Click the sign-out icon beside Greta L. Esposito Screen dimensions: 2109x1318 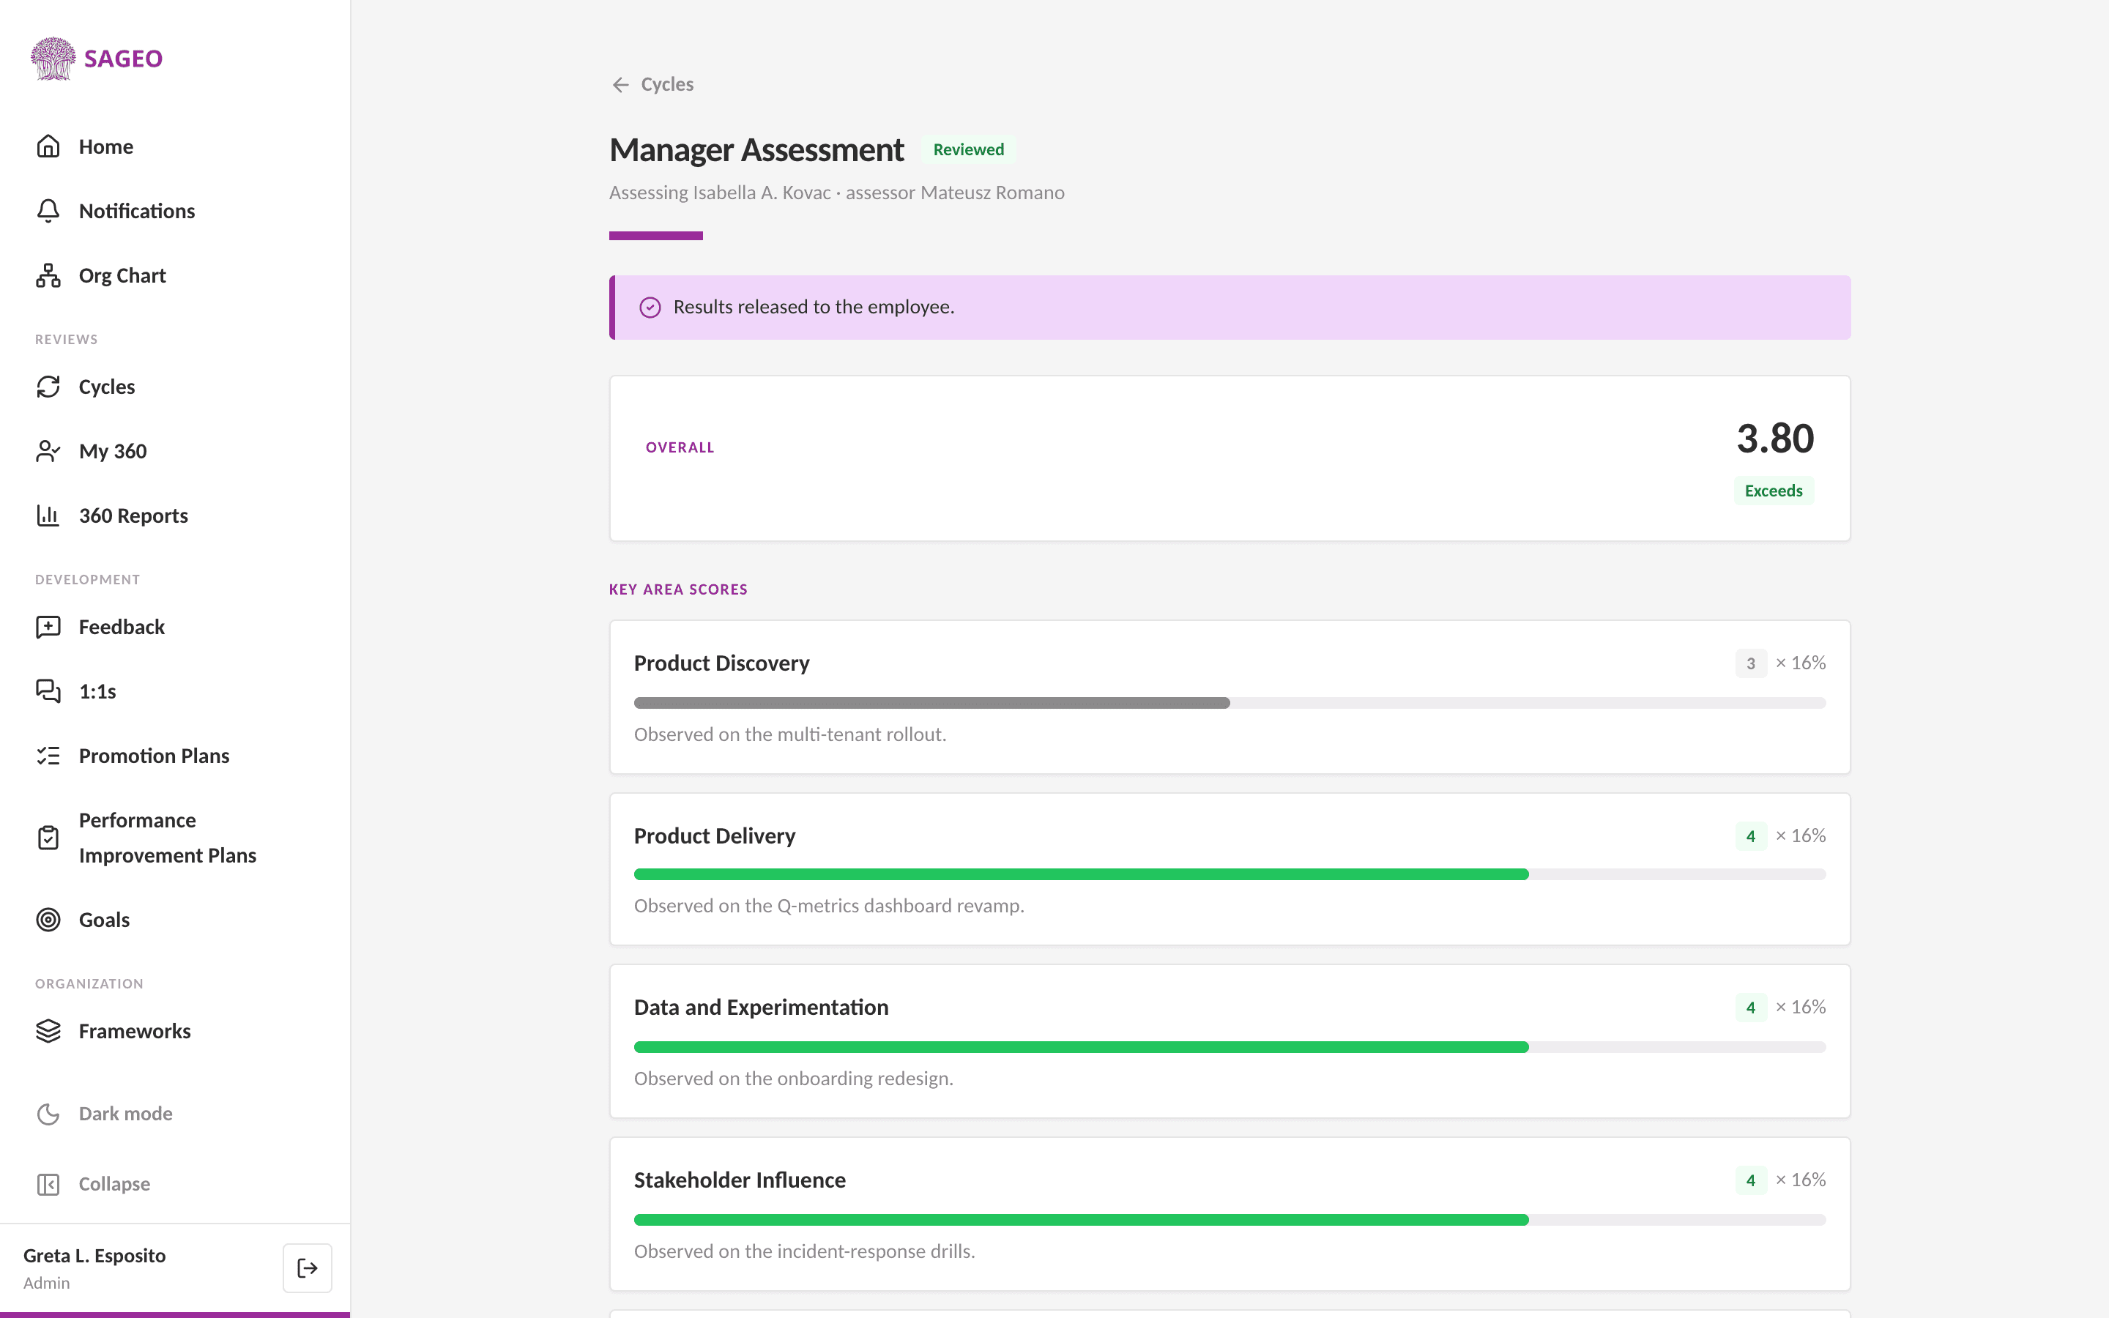pos(307,1268)
